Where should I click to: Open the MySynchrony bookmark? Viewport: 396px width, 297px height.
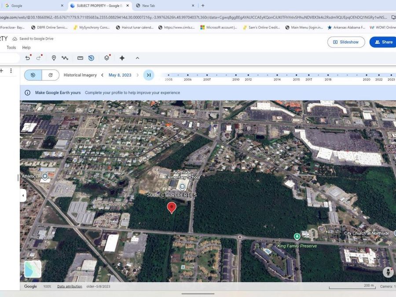click(x=92, y=27)
